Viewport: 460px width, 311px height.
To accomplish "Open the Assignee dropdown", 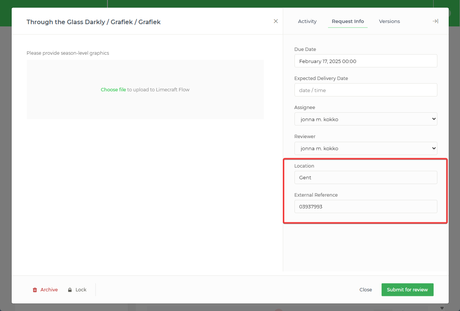I will coord(366,119).
